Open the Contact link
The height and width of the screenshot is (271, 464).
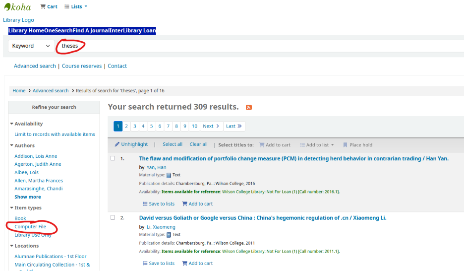tap(117, 66)
